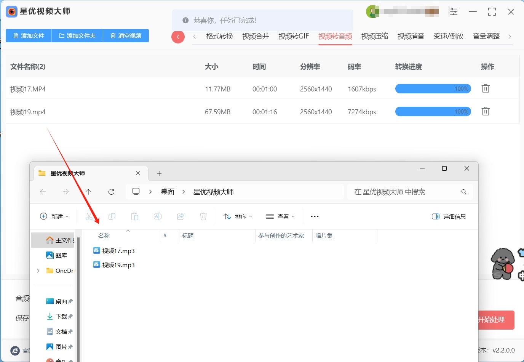Image resolution: width=524 pixels, height=362 pixels.
Task: Open the settings sliders icon in title bar
Action: [x=454, y=12]
